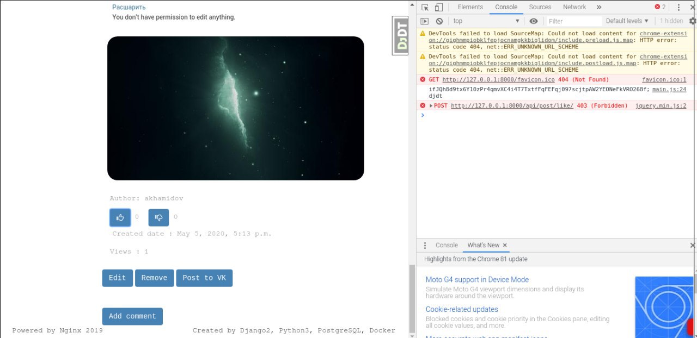The width and height of the screenshot is (697, 338).
Task: Click the Add comment button
Action: [x=132, y=316]
